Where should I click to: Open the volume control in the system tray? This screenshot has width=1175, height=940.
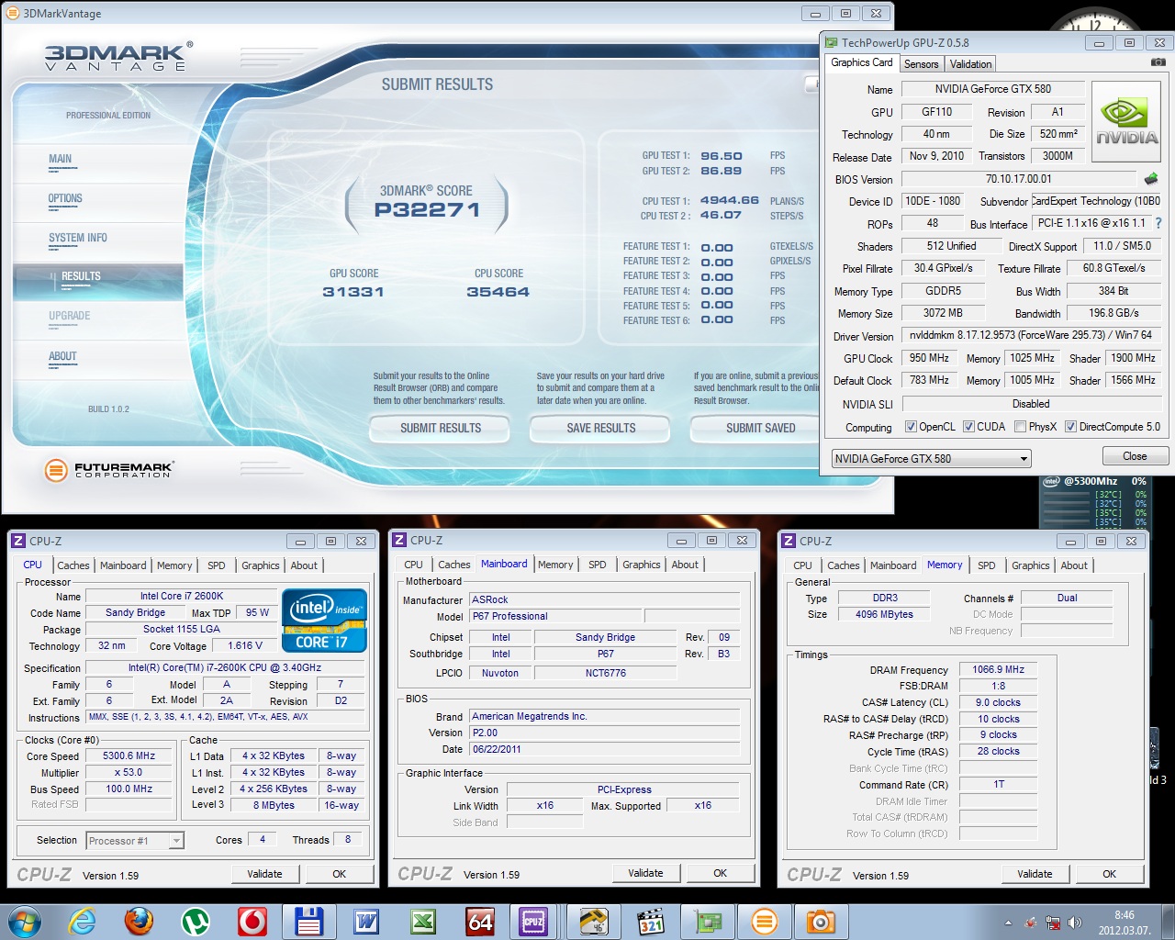(1075, 923)
